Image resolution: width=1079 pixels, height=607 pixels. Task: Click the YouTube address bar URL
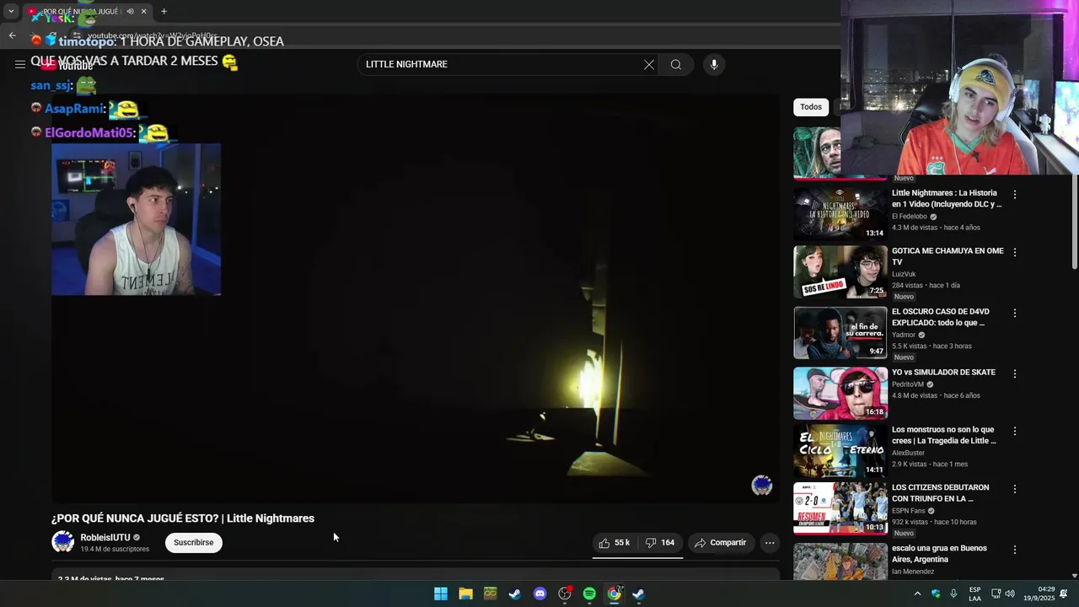[152, 36]
